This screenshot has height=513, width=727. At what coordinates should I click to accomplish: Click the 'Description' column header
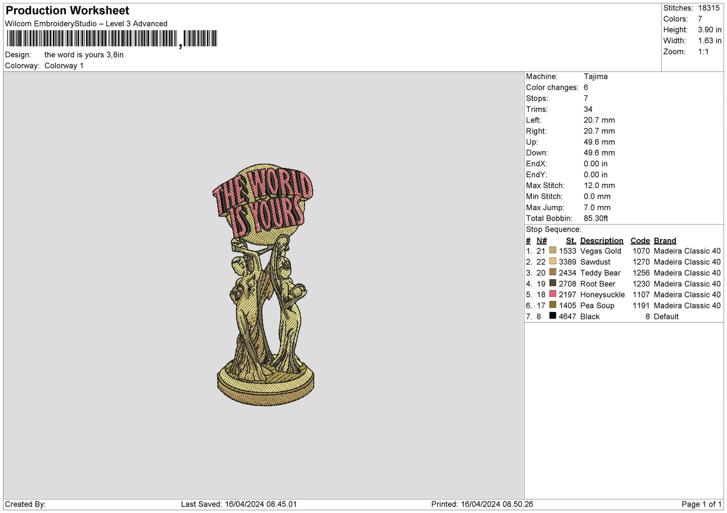pyautogui.click(x=602, y=241)
